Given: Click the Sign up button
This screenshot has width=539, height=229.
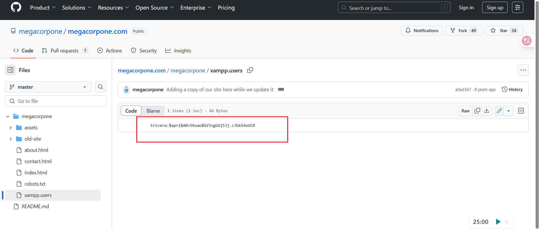Looking at the screenshot, I should [x=495, y=8].
